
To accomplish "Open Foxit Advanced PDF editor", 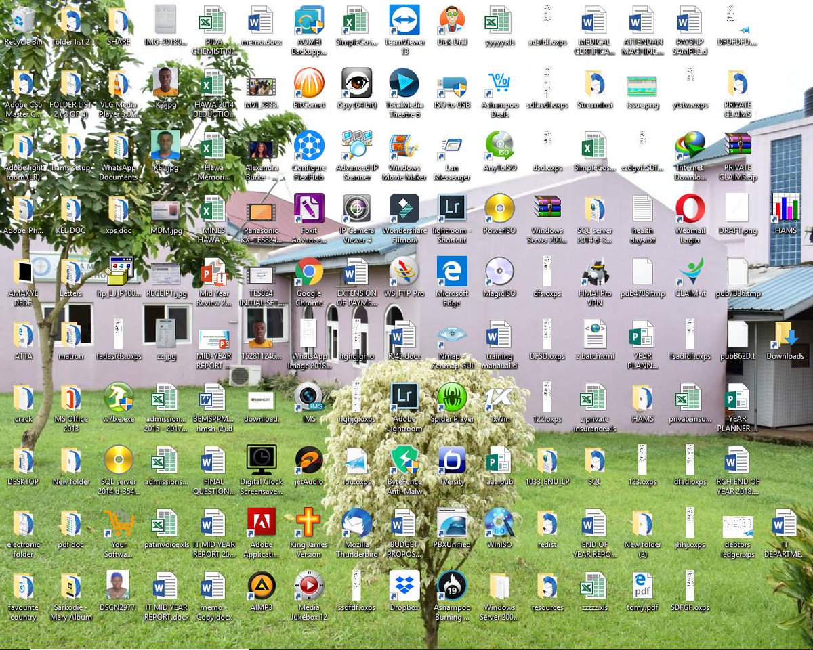I will [x=309, y=209].
